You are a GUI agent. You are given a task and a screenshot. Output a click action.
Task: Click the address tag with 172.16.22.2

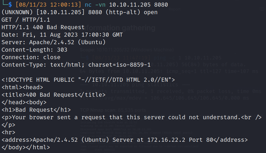[125, 140]
